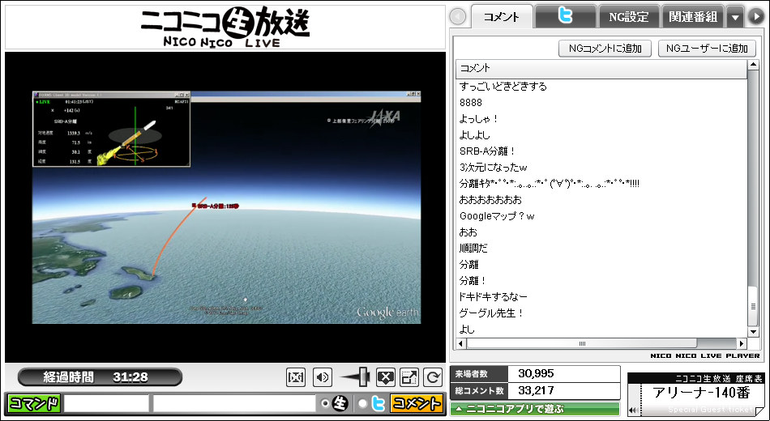
Task: Click the 総コメント数 value 33,217
Action: click(x=536, y=390)
